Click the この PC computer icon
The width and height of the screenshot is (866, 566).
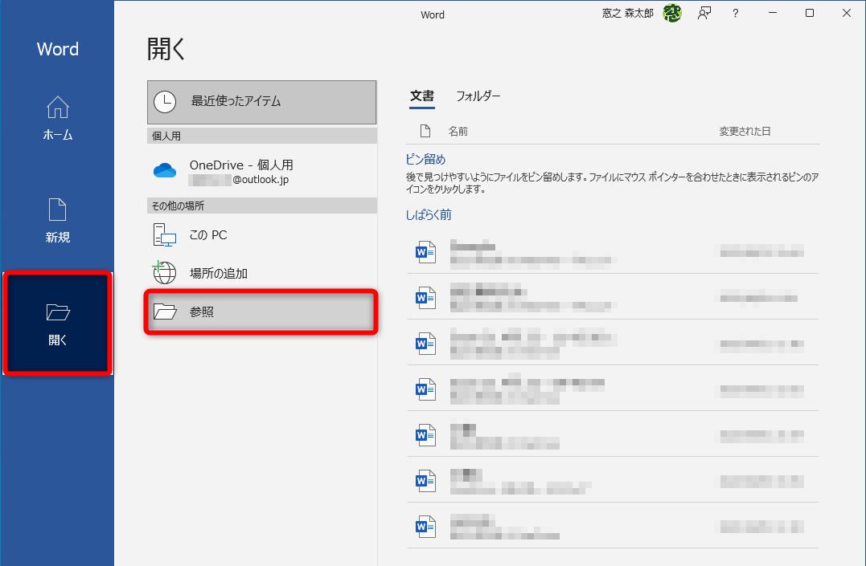164,234
